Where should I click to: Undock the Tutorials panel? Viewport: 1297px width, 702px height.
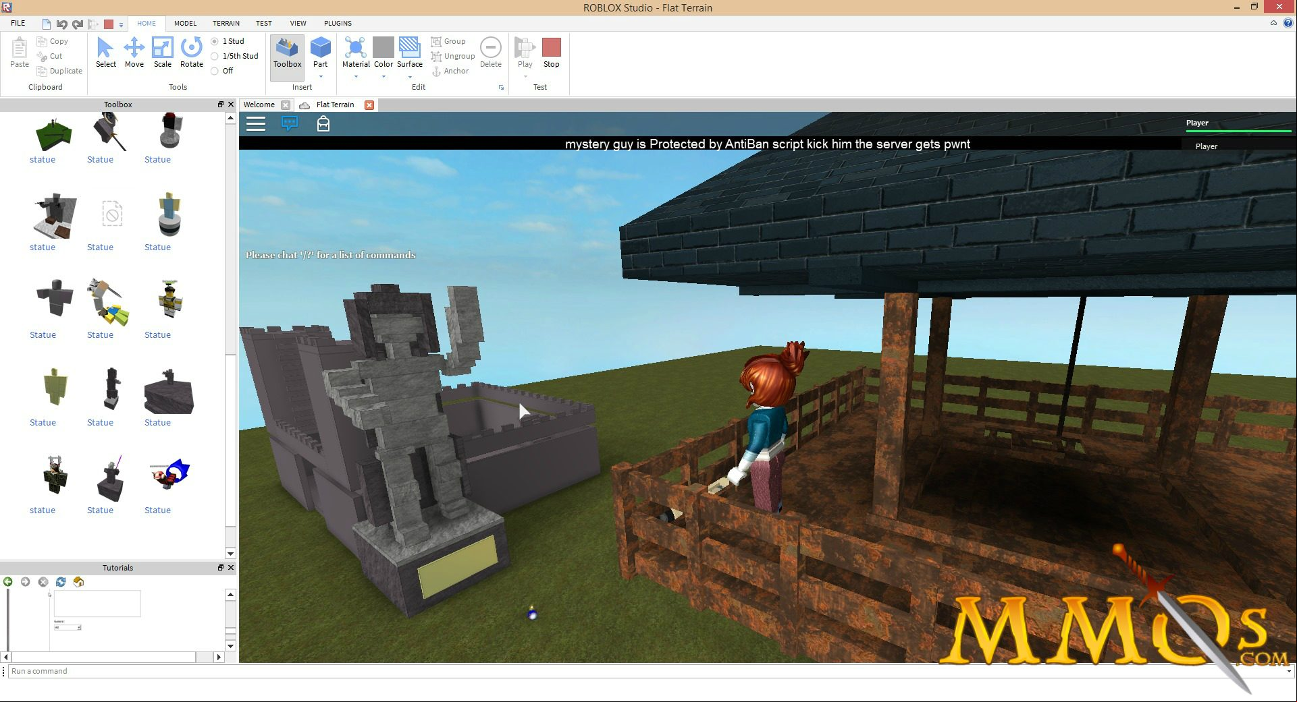[220, 568]
